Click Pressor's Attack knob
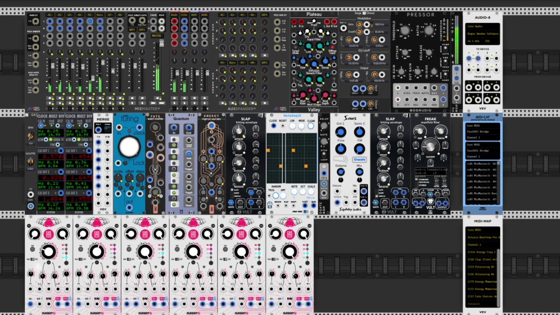 pos(405,53)
